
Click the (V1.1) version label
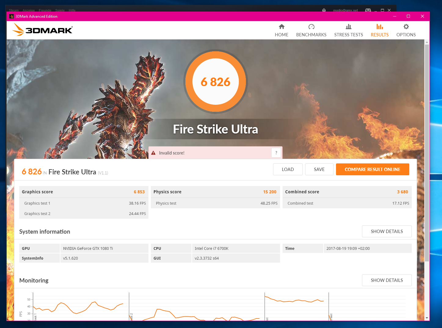click(x=103, y=173)
